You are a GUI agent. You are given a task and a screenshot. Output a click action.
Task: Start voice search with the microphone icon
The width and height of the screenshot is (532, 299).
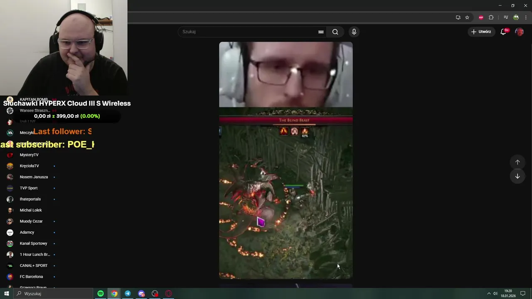tap(354, 32)
